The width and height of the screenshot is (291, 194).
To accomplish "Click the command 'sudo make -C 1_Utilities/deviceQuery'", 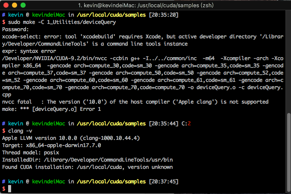I will 62,22.
